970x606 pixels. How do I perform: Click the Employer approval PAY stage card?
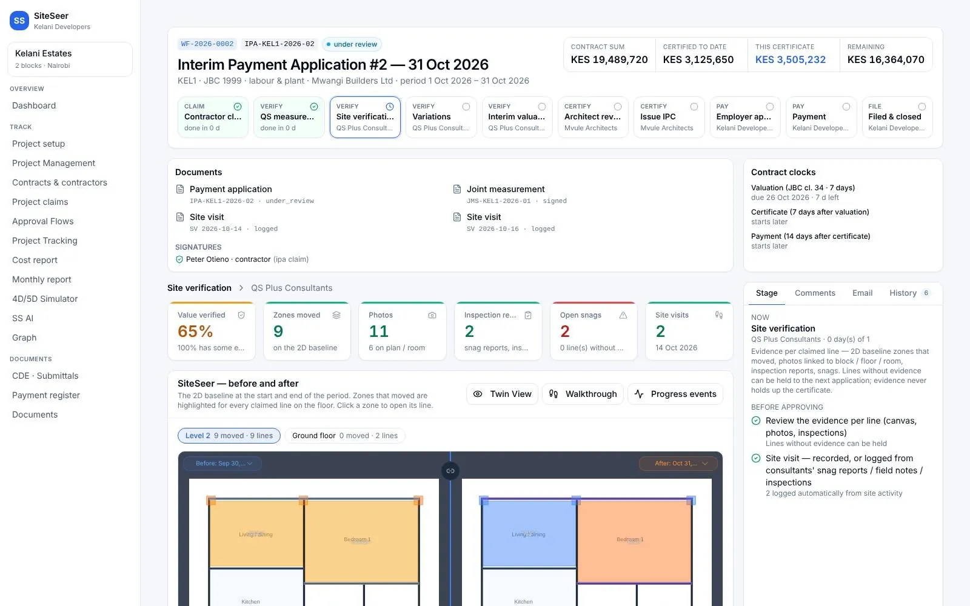[745, 118]
